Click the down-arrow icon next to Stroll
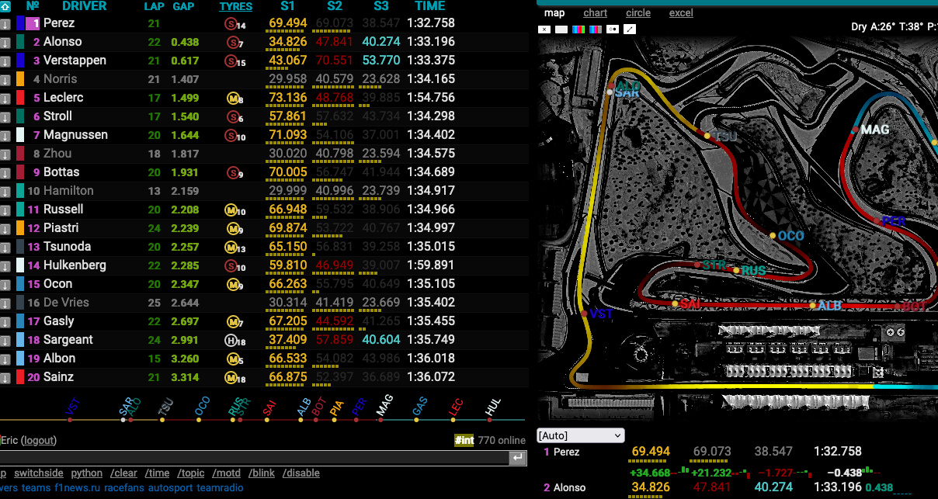938x499 pixels. point(5,117)
